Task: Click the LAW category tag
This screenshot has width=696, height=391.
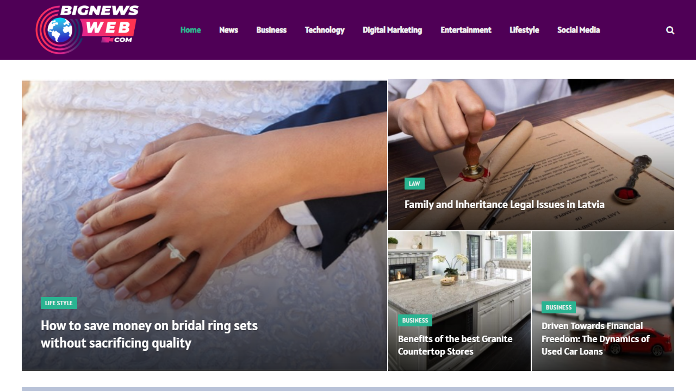Action: click(x=414, y=184)
